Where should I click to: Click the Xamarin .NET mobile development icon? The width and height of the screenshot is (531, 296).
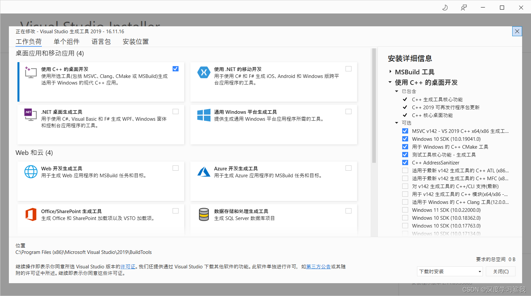(204, 72)
